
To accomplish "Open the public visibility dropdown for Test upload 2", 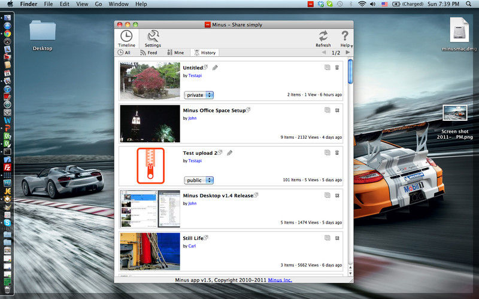I will 199,181.
